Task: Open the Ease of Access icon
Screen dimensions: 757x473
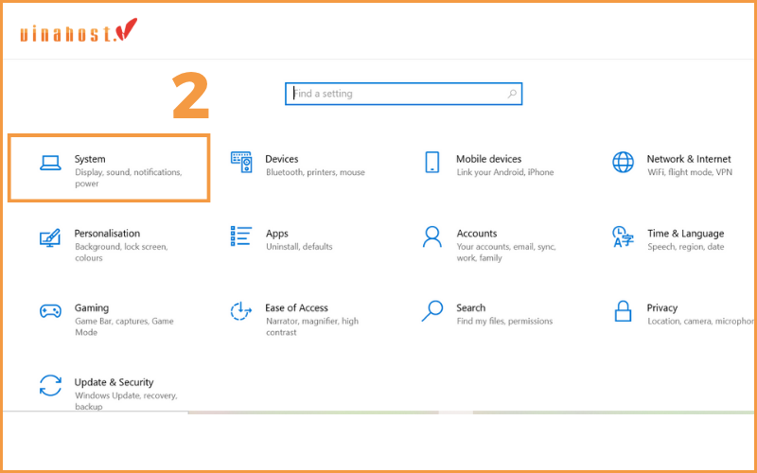Action: coord(241,311)
